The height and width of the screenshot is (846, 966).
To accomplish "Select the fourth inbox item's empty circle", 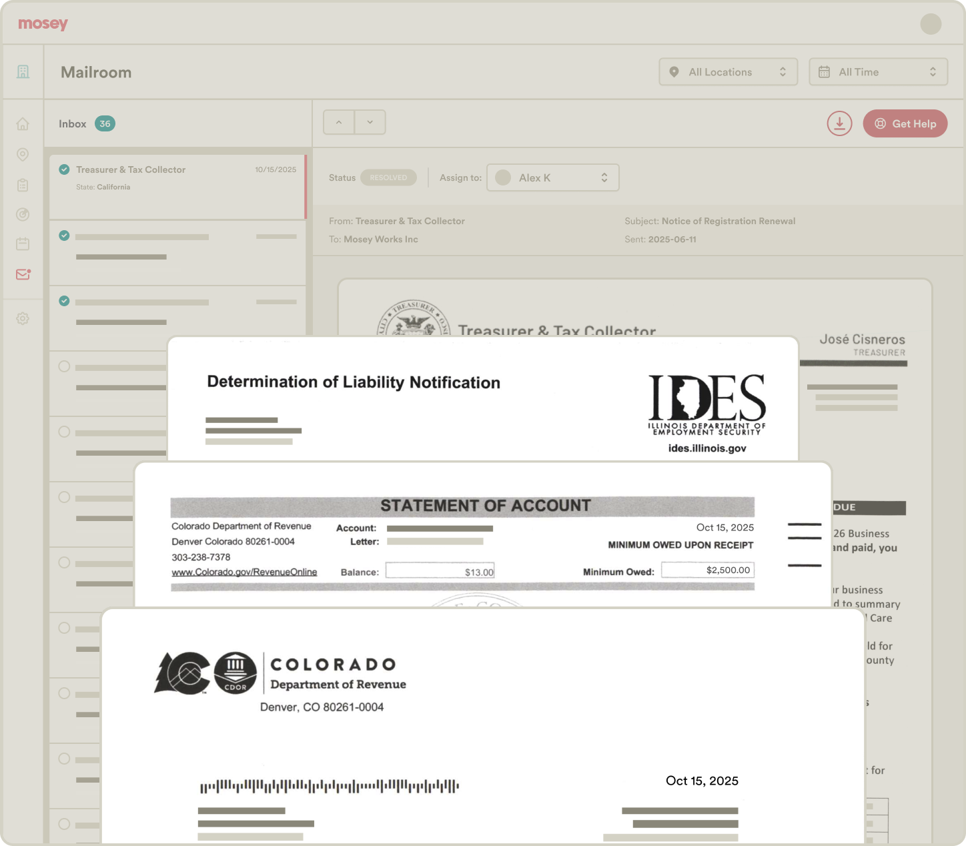I will point(64,366).
